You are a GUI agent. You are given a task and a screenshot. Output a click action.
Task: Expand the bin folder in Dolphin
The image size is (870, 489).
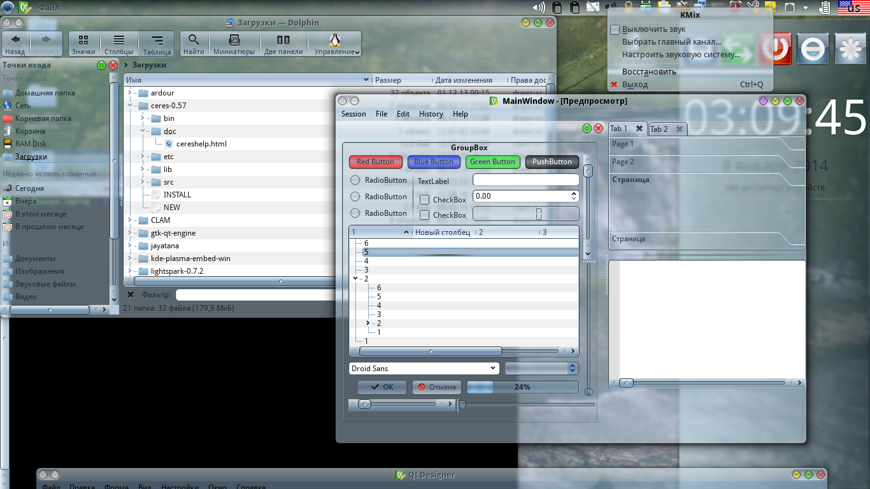pyautogui.click(x=143, y=118)
